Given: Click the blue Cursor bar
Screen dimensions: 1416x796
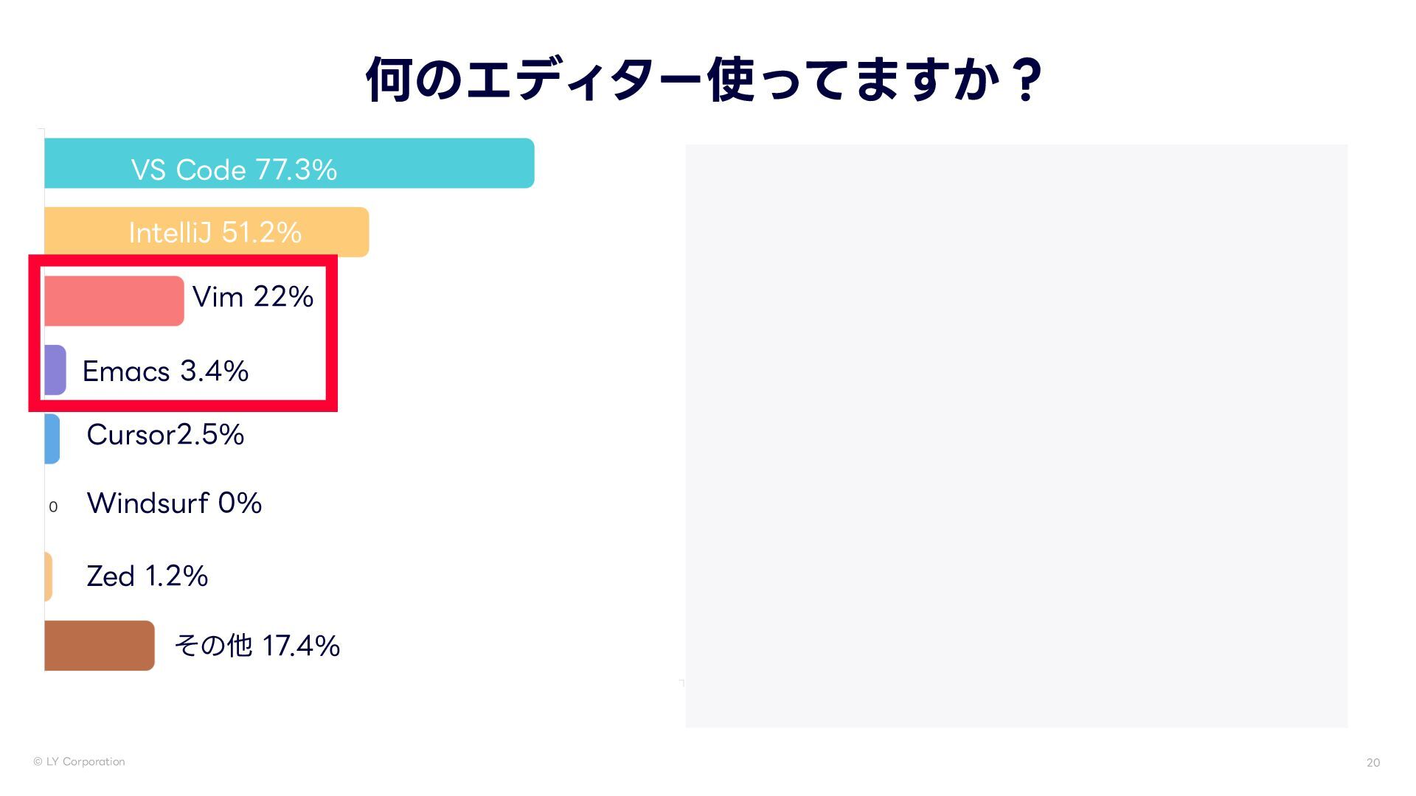Looking at the screenshot, I should point(52,439).
